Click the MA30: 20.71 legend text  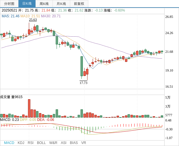[51, 16]
